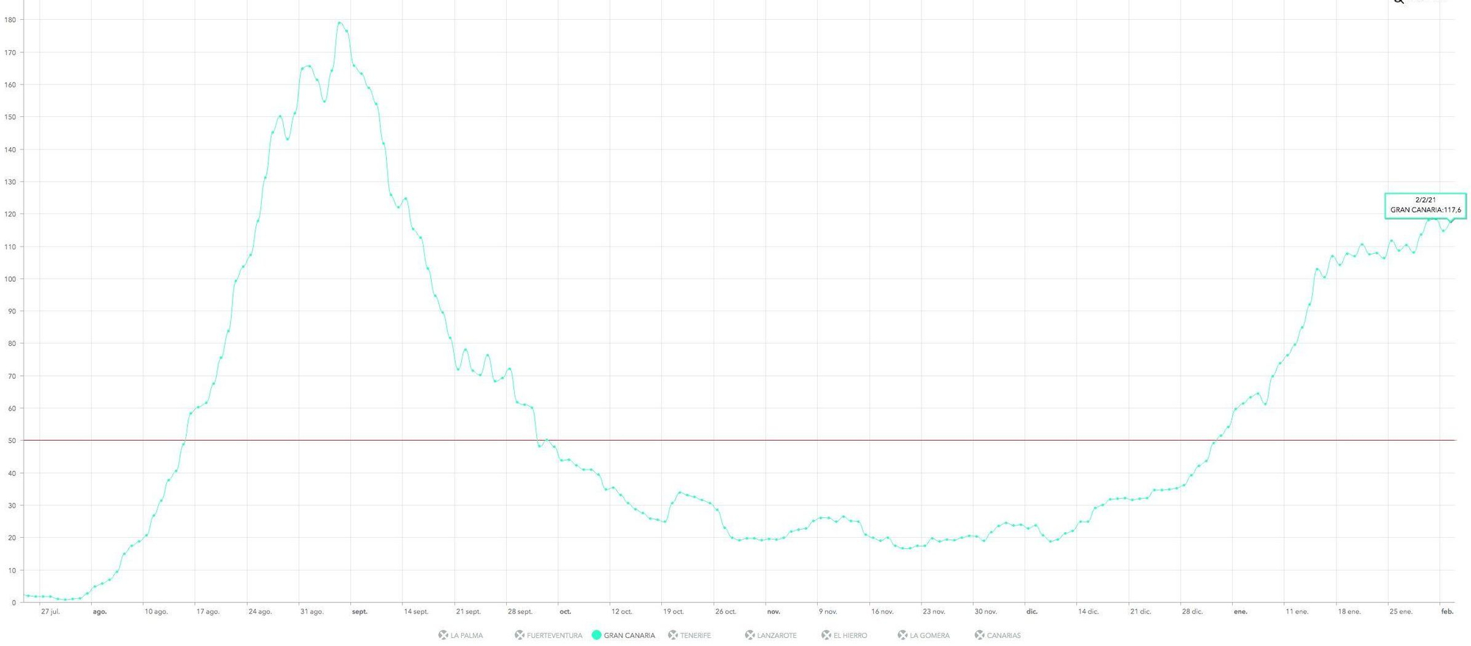Select the 'nov.' label on the x-axis
The height and width of the screenshot is (646, 1471).
coord(773,611)
